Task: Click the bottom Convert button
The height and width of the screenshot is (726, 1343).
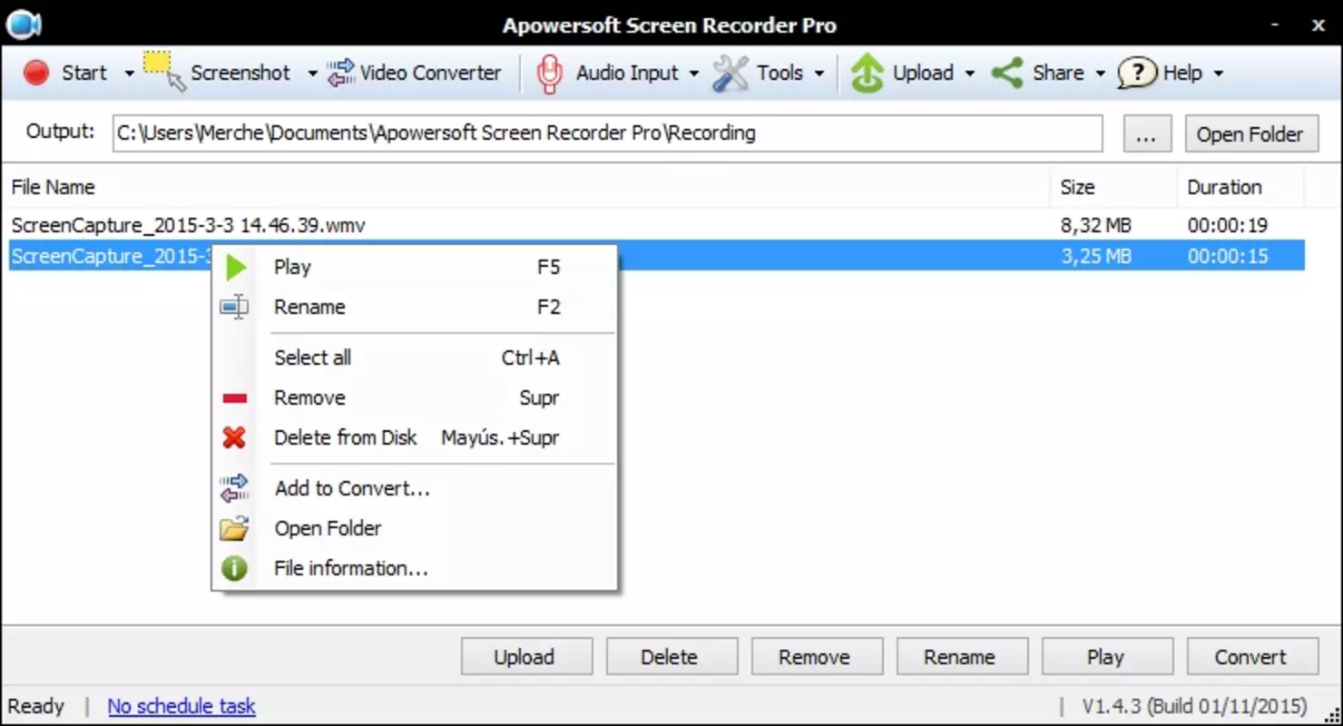Action: point(1252,657)
